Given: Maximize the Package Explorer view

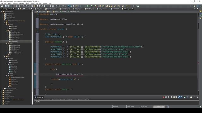Looking at the screenshot, I should [x=32, y=9].
